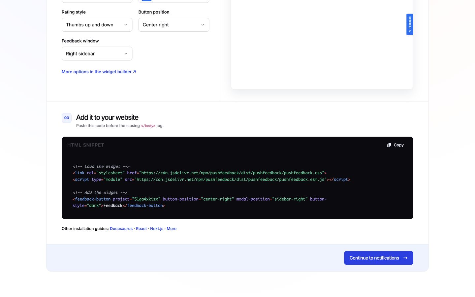
Task: Click the closing body tag code text
Action: point(148,126)
